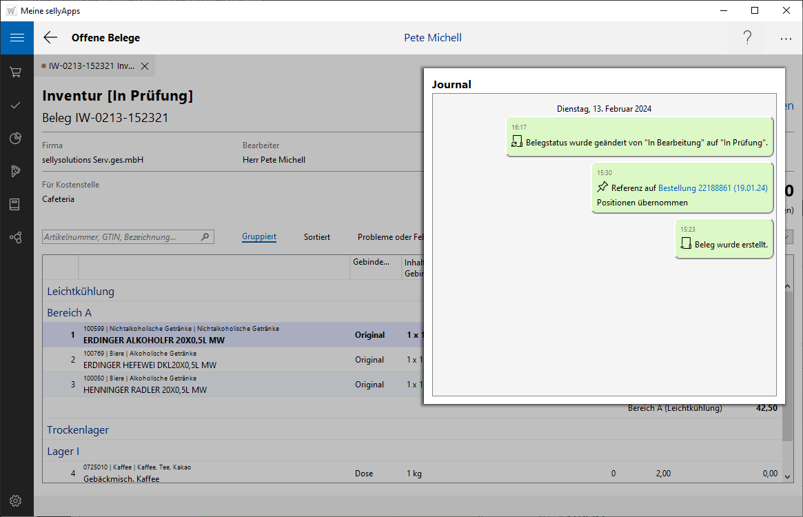Open the share nodes sidebar icon

click(x=16, y=238)
